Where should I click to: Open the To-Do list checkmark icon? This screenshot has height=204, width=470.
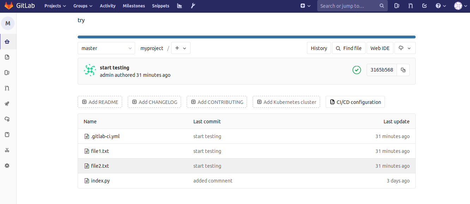coord(424,6)
